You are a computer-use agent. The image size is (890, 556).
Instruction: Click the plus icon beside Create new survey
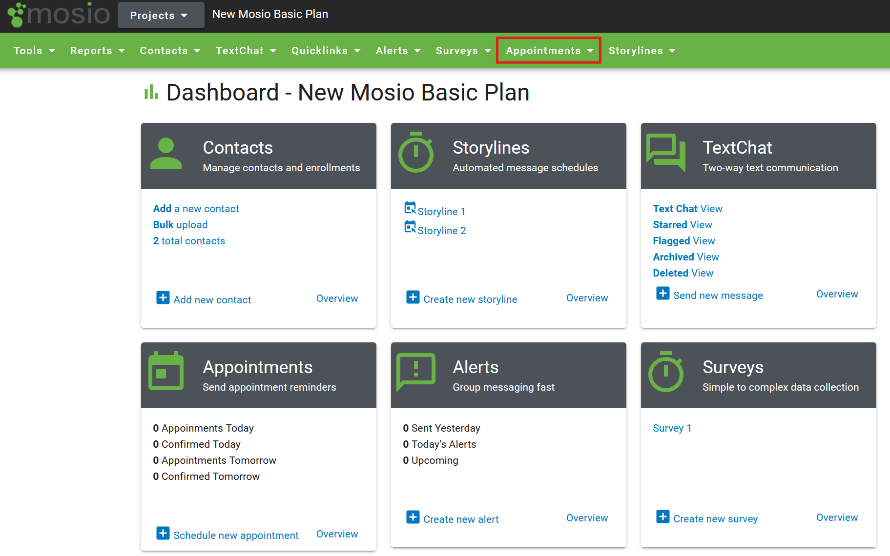click(x=663, y=516)
